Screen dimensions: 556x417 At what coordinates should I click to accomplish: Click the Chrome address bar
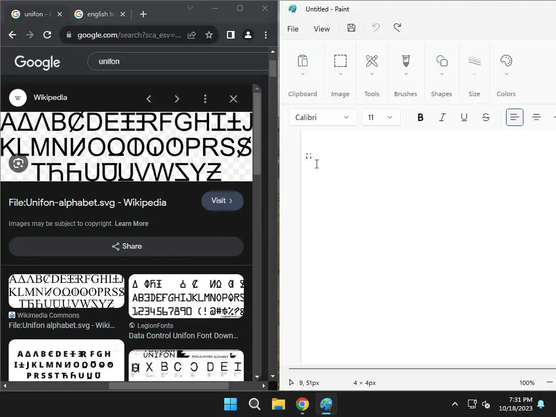129,35
